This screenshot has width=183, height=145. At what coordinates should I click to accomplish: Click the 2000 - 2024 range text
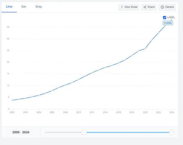point(21,132)
